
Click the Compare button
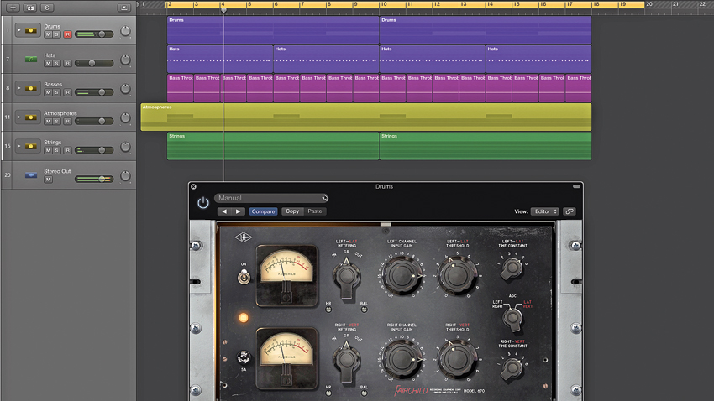pyautogui.click(x=263, y=211)
